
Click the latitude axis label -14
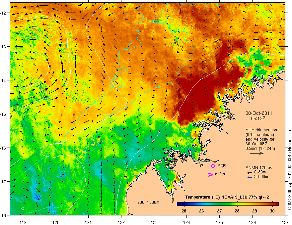tap(3, 80)
